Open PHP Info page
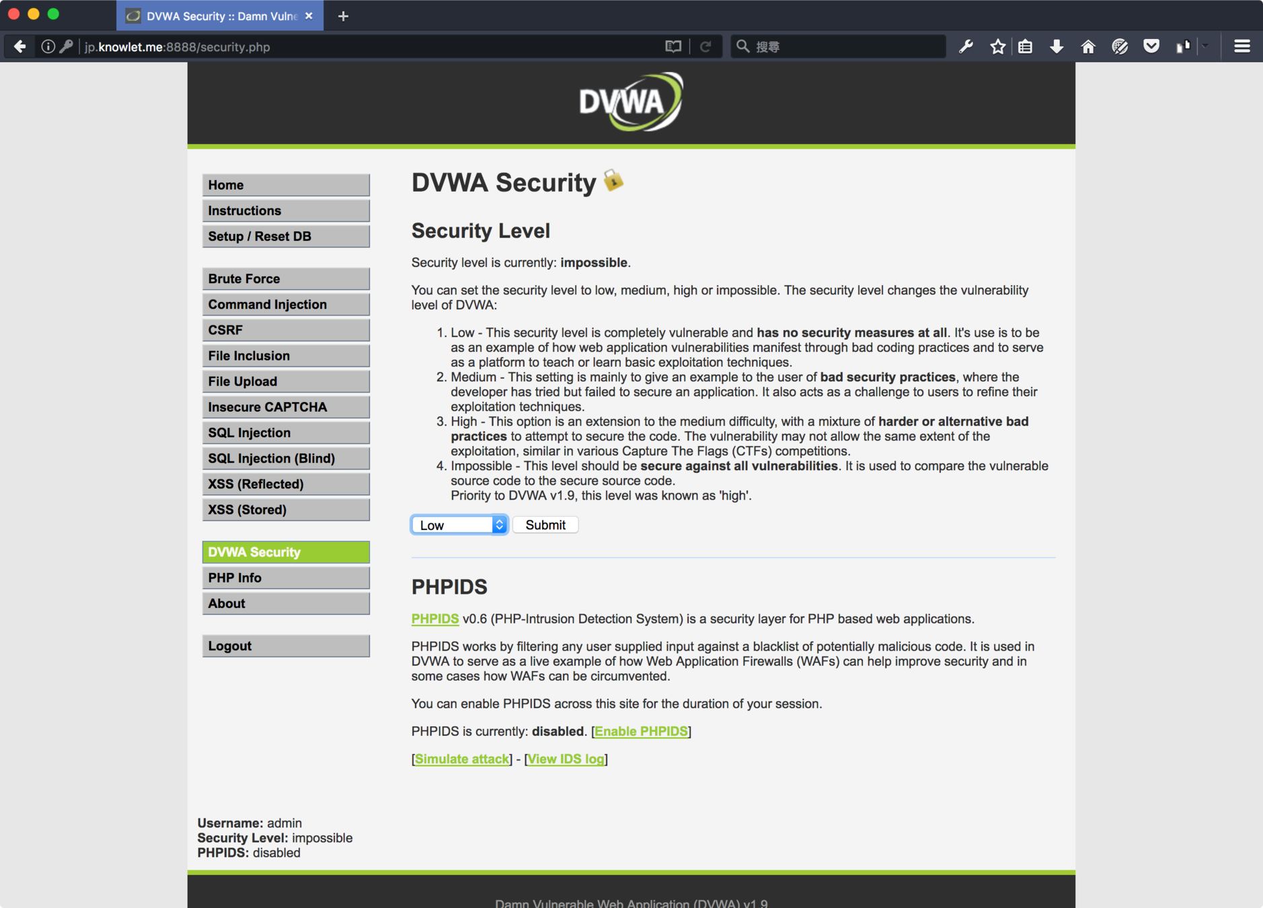 tap(286, 577)
